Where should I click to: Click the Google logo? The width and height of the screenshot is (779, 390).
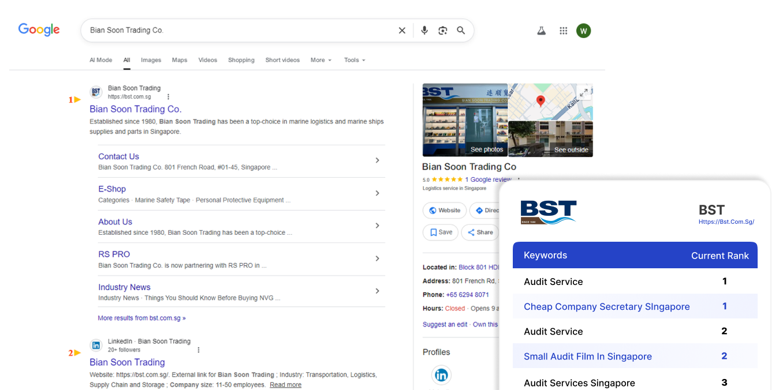click(x=39, y=30)
